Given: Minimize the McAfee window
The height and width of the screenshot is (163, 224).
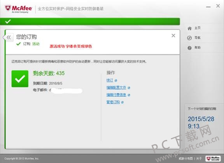Looking at the screenshot, I should point(208,7).
